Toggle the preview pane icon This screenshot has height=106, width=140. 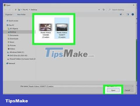(128, 15)
